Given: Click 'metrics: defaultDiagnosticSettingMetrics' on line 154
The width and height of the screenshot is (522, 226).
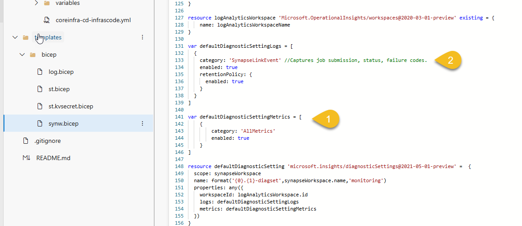Looking at the screenshot, I should point(258,209).
